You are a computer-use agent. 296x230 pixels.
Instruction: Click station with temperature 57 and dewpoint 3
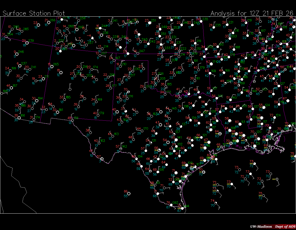coord(101,159)
